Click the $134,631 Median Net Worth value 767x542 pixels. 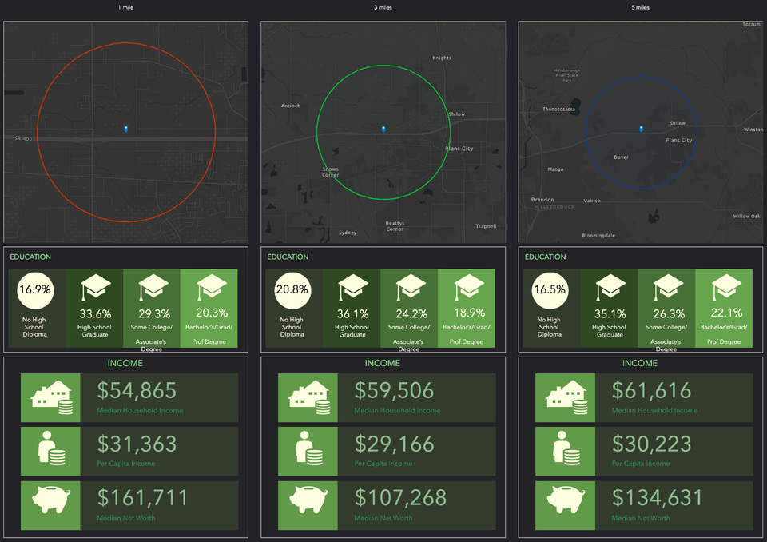[658, 497]
